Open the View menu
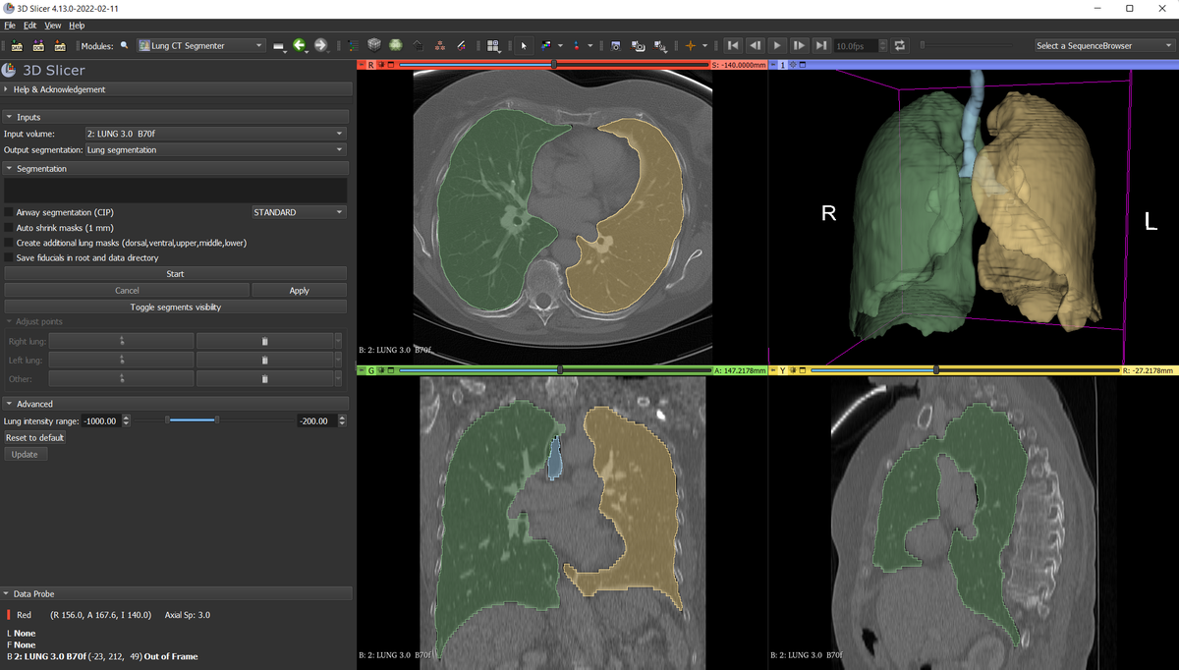This screenshot has width=1179, height=670. 53,25
